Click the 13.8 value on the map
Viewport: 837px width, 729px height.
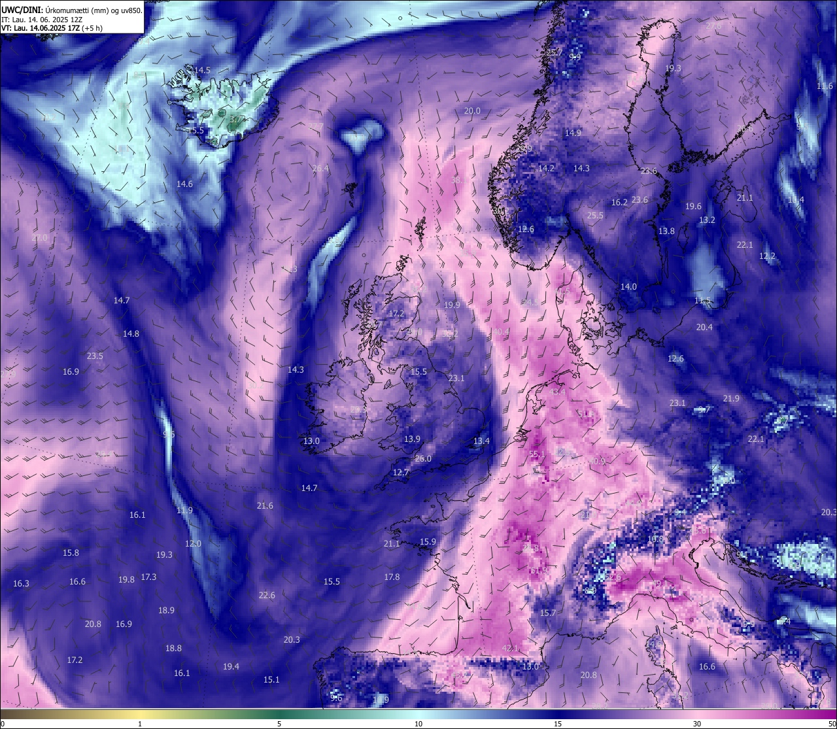666,231
